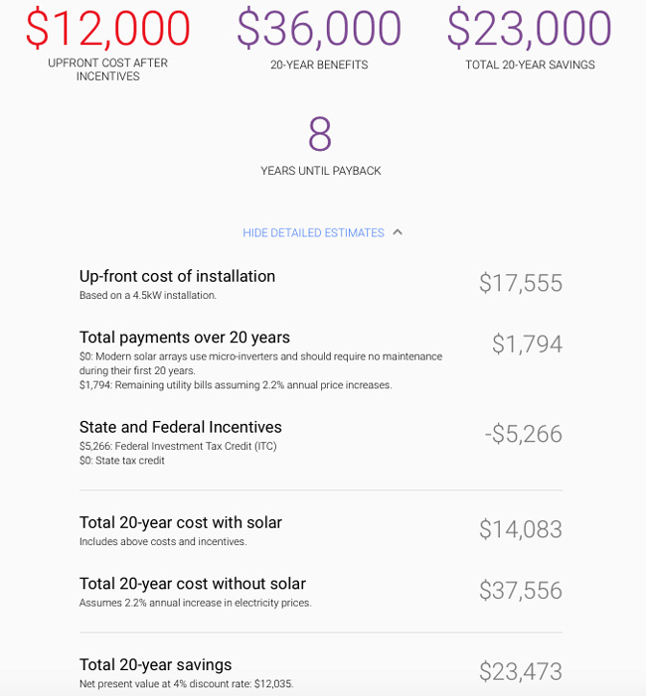Click the 8 years until payback number
646x696 pixels.
click(320, 134)
